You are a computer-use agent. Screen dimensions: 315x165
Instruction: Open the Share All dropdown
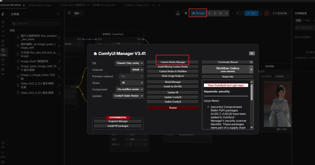132,83
